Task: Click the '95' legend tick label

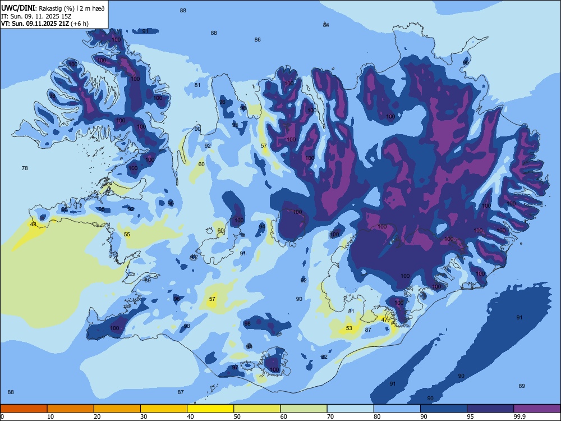Action: click(x=470, y=417)
